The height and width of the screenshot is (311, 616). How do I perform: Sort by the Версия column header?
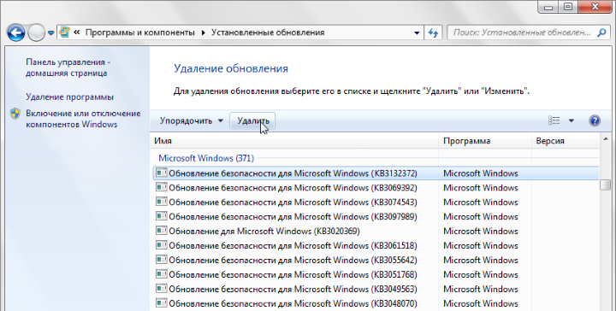point(566,141)
